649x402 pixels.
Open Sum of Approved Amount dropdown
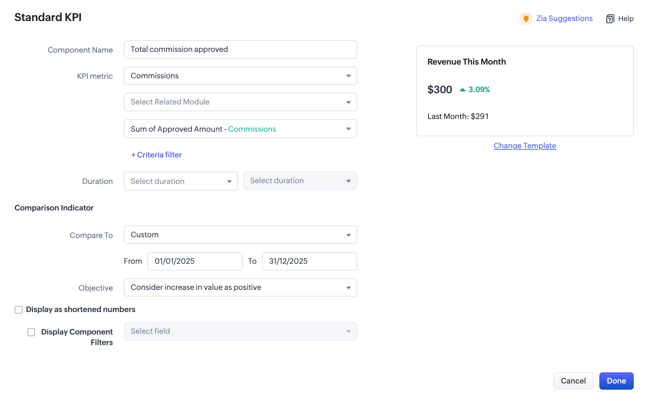coord(240,129)
